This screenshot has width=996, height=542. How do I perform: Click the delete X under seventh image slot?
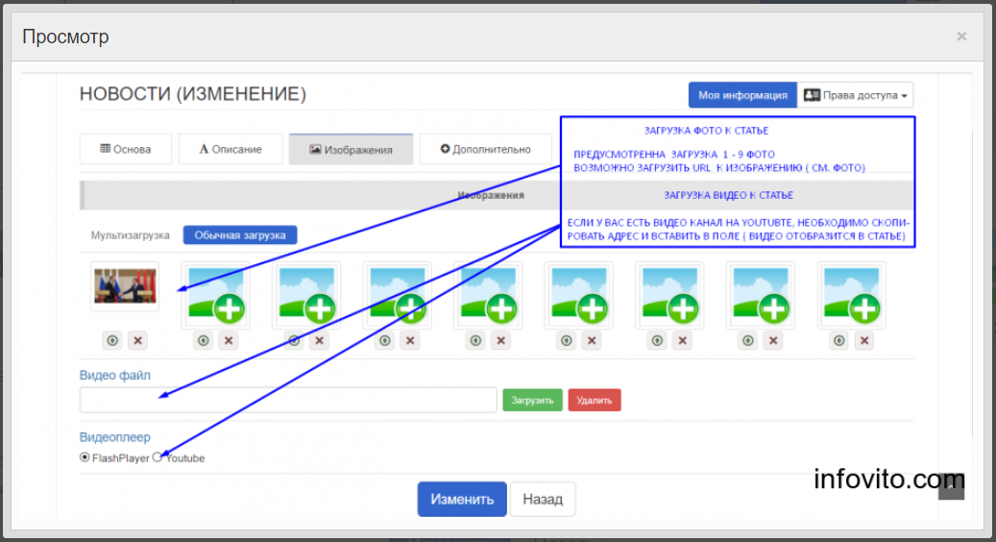tap(683, 340)
